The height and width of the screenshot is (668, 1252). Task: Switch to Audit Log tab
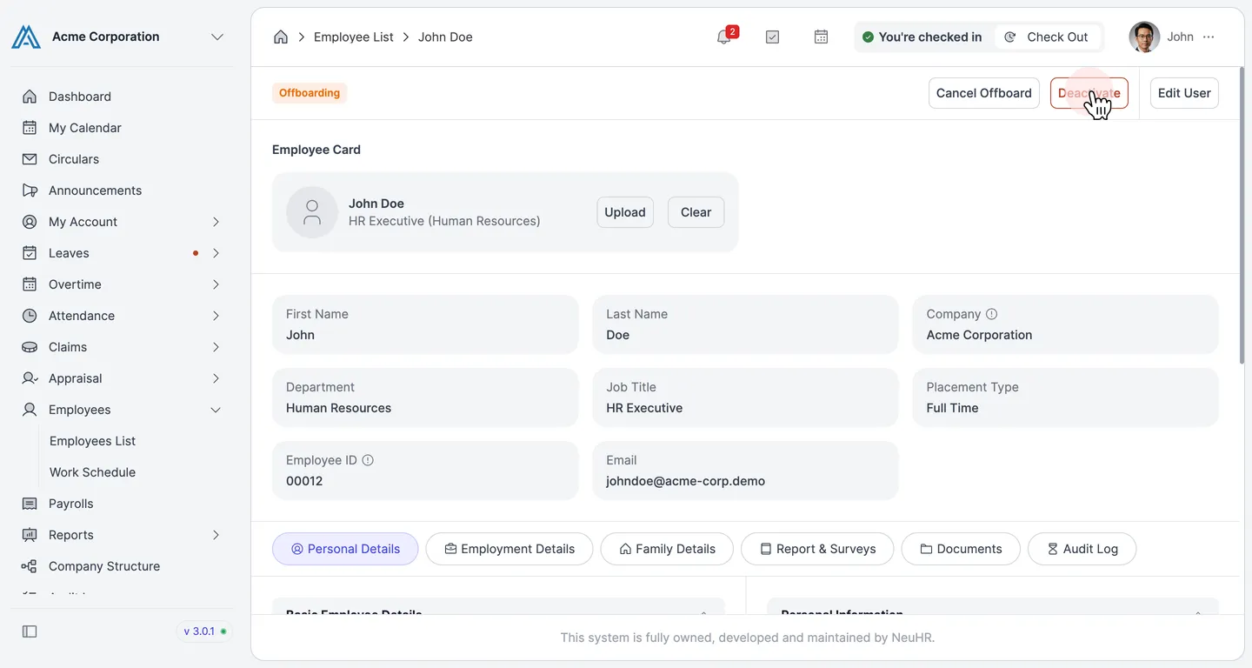click(1082, 549)
